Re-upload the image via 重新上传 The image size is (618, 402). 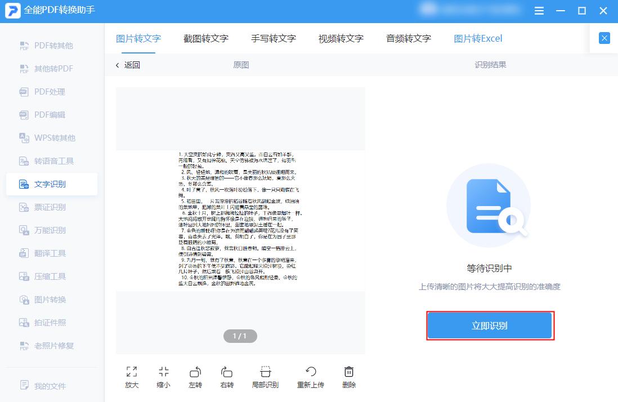point(310,376)
